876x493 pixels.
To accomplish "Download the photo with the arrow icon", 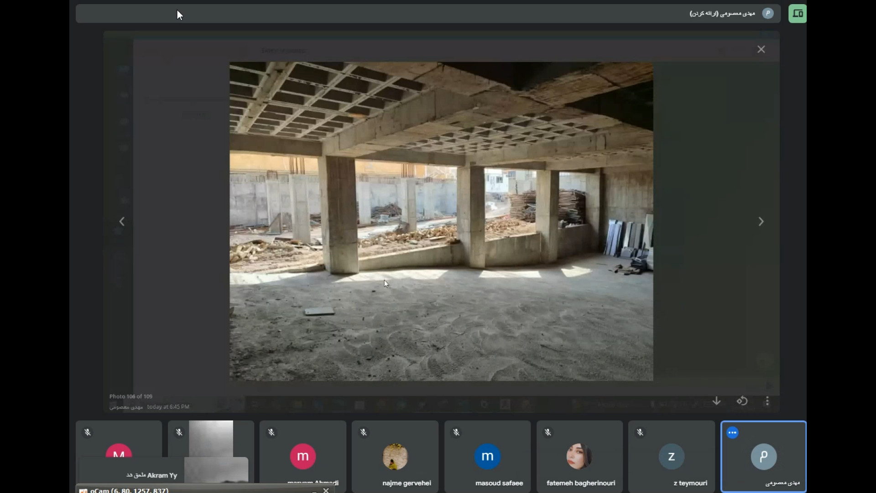I will tap(716, 401).
